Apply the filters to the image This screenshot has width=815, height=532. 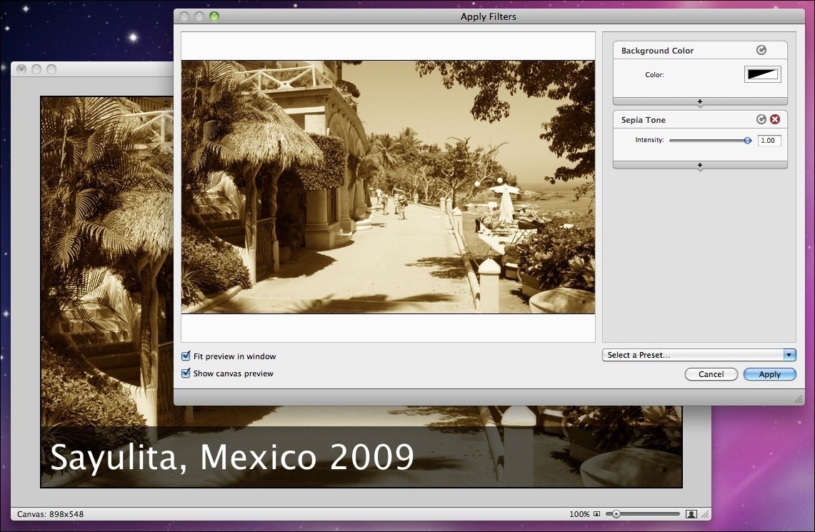pos(769,374)
